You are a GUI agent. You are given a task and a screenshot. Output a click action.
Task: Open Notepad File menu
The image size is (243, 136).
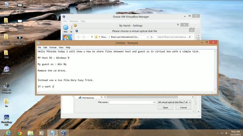pos(39,48)
